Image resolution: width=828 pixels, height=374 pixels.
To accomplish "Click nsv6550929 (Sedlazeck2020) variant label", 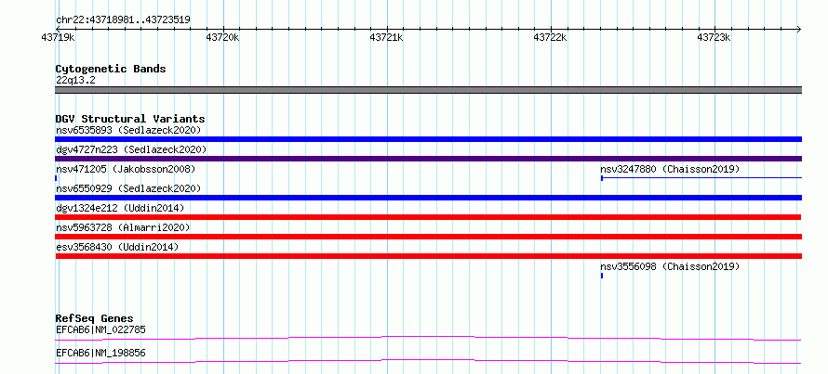I will pos(128,188).
